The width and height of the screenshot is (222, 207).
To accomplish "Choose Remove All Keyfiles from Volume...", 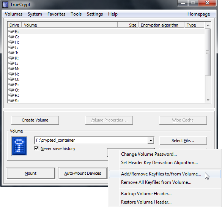I will (x=165, y=182).
